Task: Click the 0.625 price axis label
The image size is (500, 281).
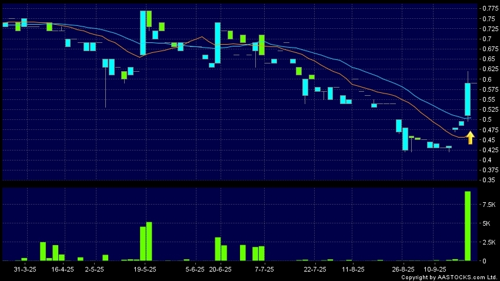Action: tap(491, 69)
